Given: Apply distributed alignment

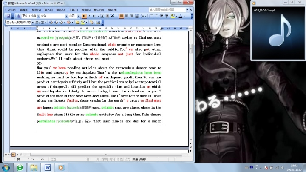Looking at the screenshot, I should 137,16.
